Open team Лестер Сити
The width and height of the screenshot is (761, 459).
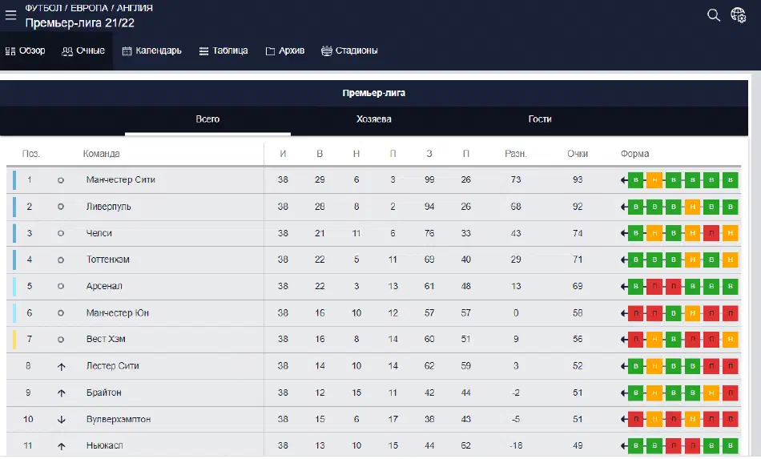pos(113,366)
